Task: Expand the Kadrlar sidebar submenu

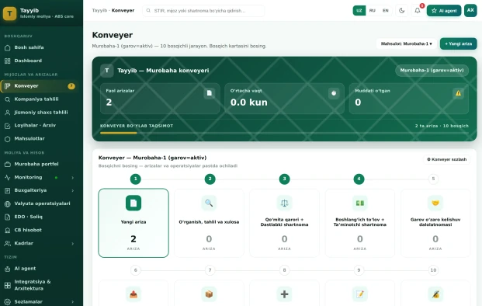Action: click(72, 244)
